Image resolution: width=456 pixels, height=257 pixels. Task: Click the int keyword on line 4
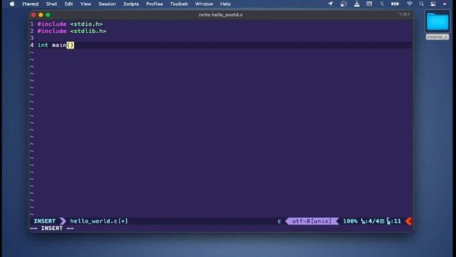43,45
